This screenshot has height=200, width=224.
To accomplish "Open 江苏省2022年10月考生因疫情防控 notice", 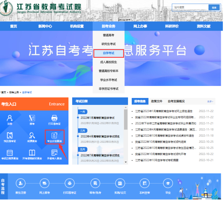I will [x=166, y=148].
